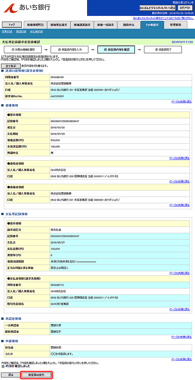Open the 債権発生請求 tab

coord(58,25)
